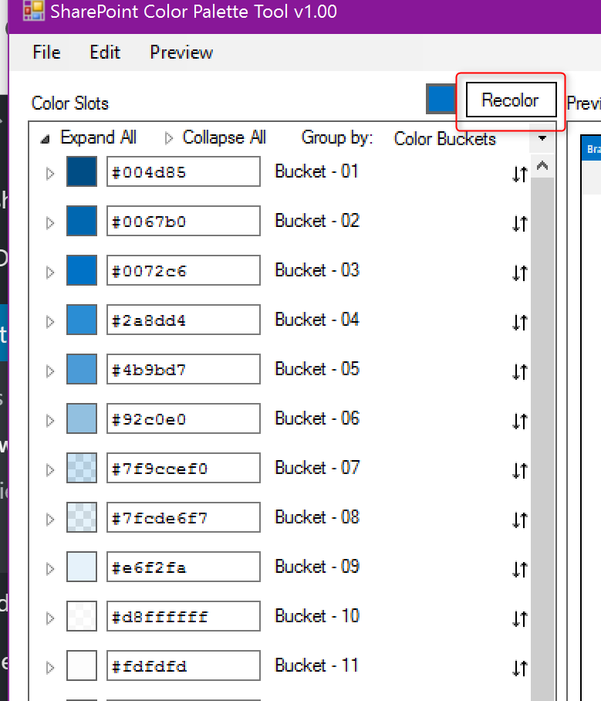The image size is (601, 701).
Task: Open the Preview menu
Action: click(181, 52)
